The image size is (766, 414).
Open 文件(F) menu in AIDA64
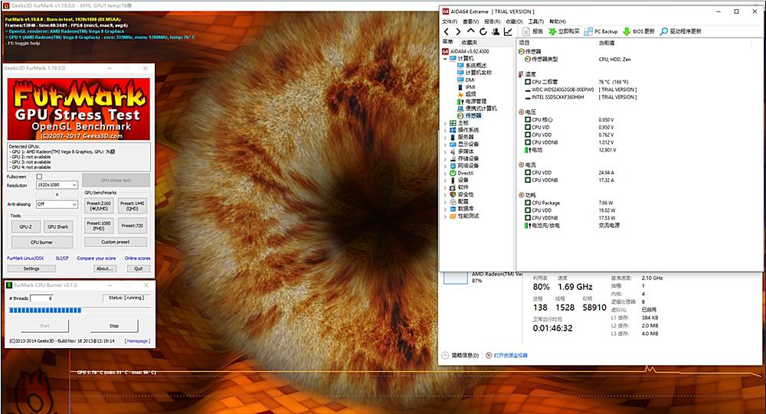(x=450, y=21)
